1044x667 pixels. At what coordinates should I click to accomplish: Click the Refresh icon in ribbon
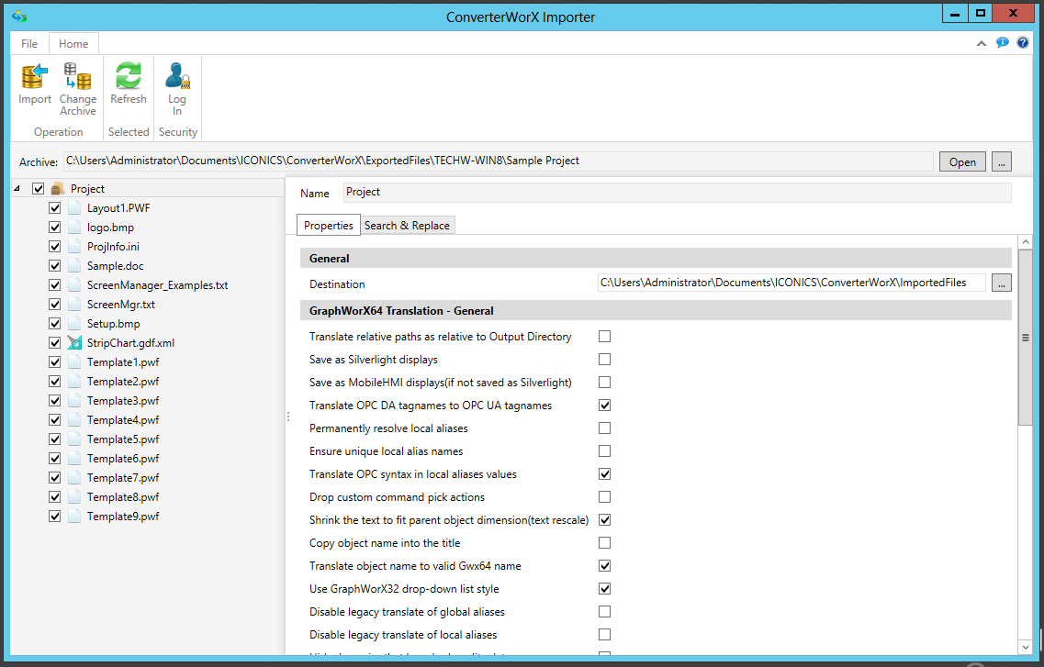(x=129, y=77)
